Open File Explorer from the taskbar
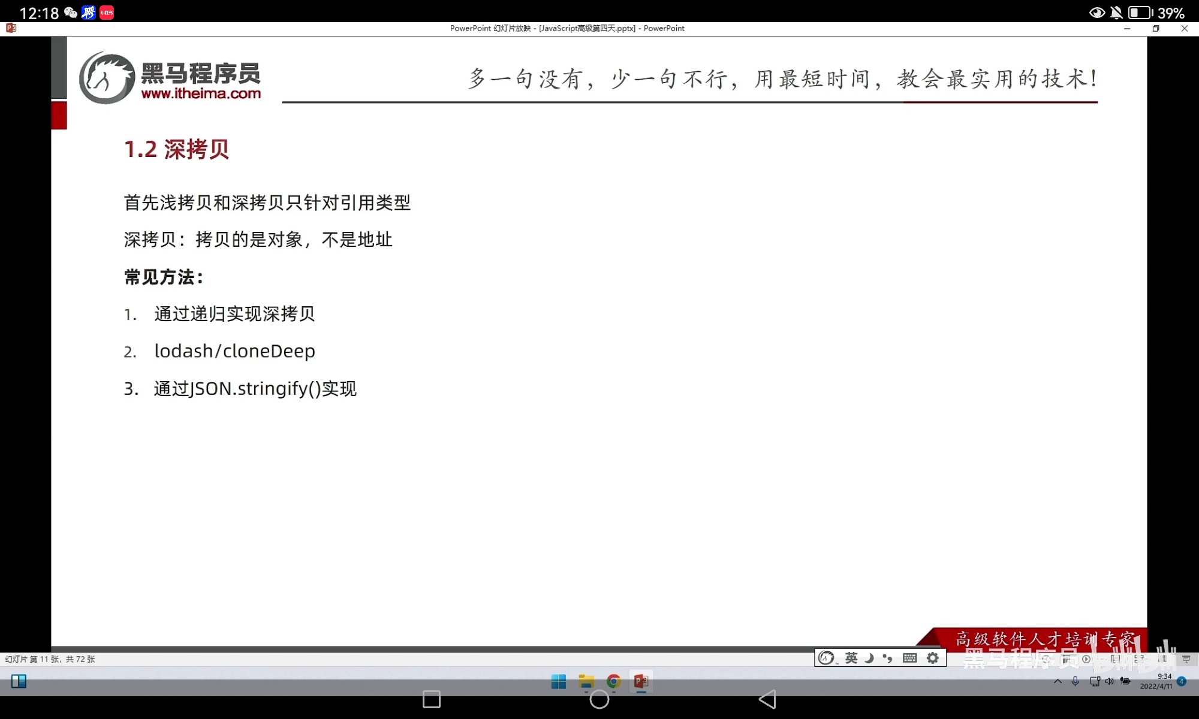Image resolution: width=1199 pixels, height=719 pixels. (x=586, y=682)
